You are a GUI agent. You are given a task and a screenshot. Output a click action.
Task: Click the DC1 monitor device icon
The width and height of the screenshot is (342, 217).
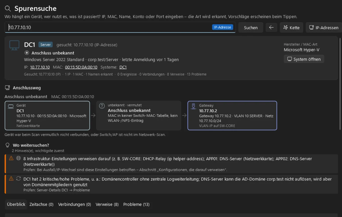[14, 45]
